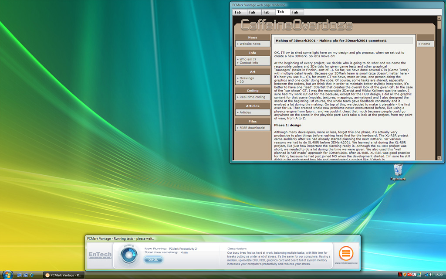This screenshot has width=446, height=279.
Task: Click the volume speaker tray icon
Action: 431,275
